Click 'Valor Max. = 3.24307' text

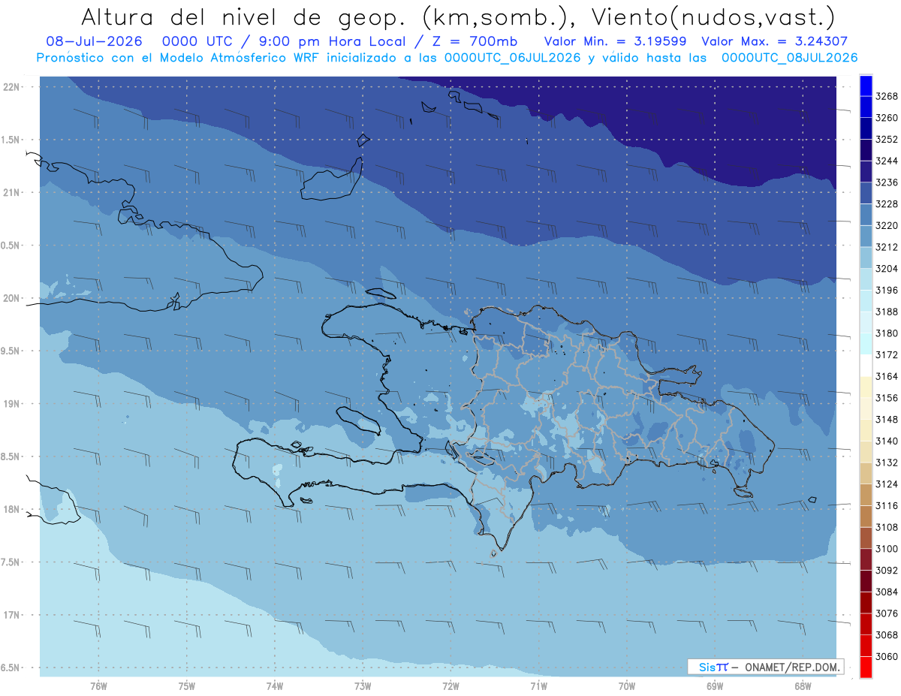(x=775, y=42)
